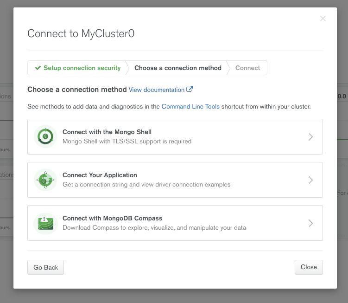The height and width of the screenshot is (303, 348).
Task: Click the Mongo Shell icon
Action: [45, 136]
